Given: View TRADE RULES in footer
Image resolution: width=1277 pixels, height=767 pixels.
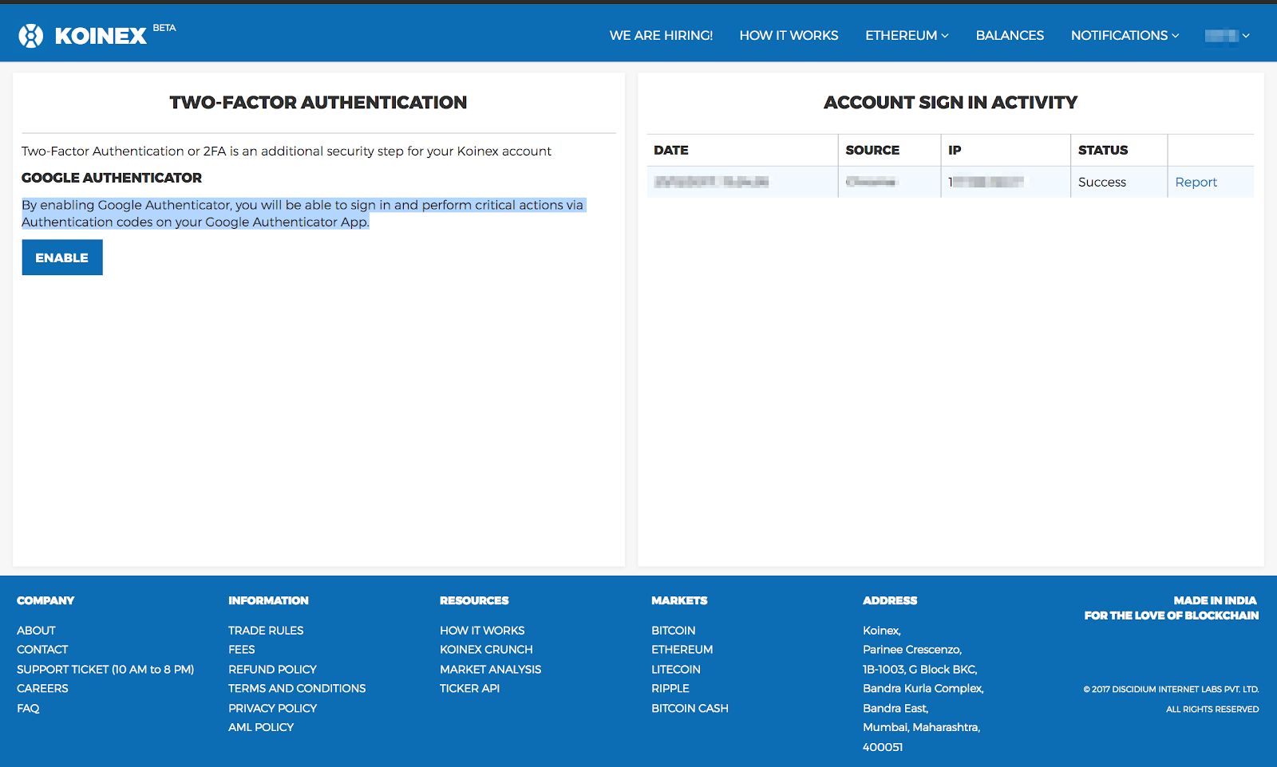Looking at the screenshot, I should [x=266, y=631].
